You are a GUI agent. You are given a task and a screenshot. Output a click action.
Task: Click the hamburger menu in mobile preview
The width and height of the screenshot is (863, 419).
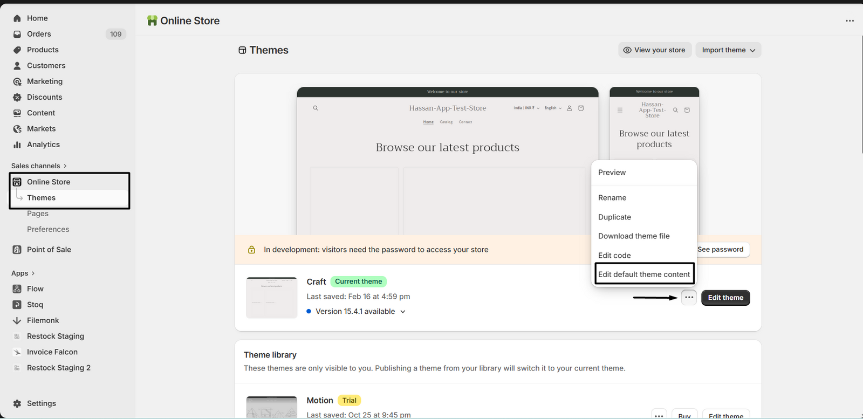[x=620, y=110]
